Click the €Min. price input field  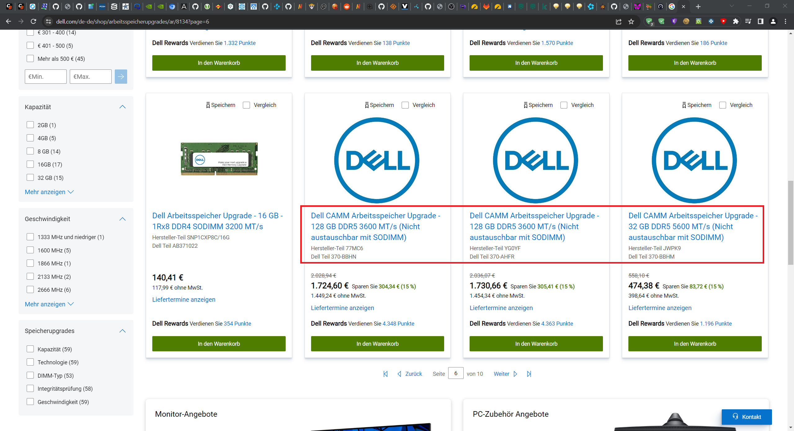tap(46, 77)
